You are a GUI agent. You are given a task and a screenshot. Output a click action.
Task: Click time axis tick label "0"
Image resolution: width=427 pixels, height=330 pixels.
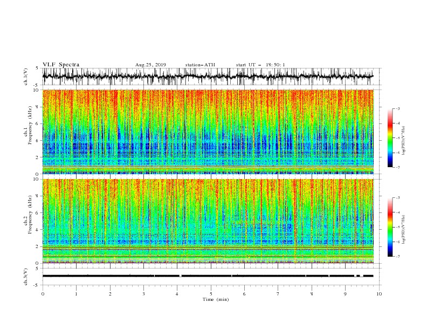coord(43,294)
